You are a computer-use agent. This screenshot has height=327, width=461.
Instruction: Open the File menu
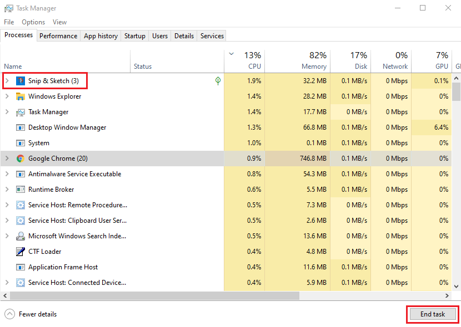pos(9,22)
